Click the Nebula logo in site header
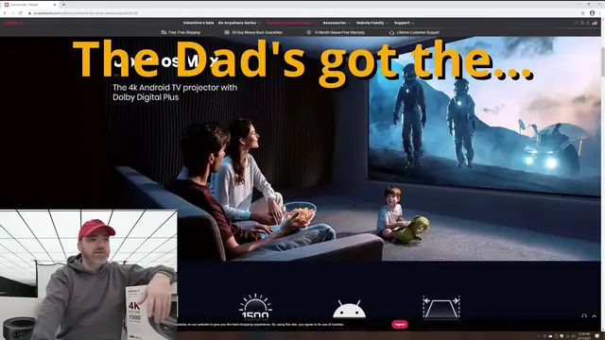 pyautogui.click(x=13, y=23)
